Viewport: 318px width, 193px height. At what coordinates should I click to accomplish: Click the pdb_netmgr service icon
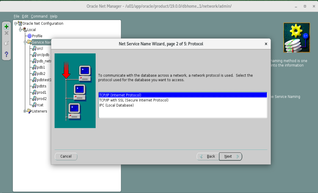click(x=34, y=61)
